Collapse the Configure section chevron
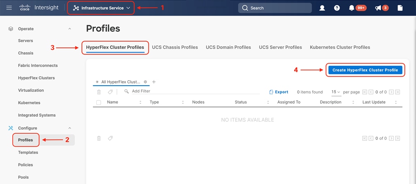The image size is (416, 184). coord(70,128)
